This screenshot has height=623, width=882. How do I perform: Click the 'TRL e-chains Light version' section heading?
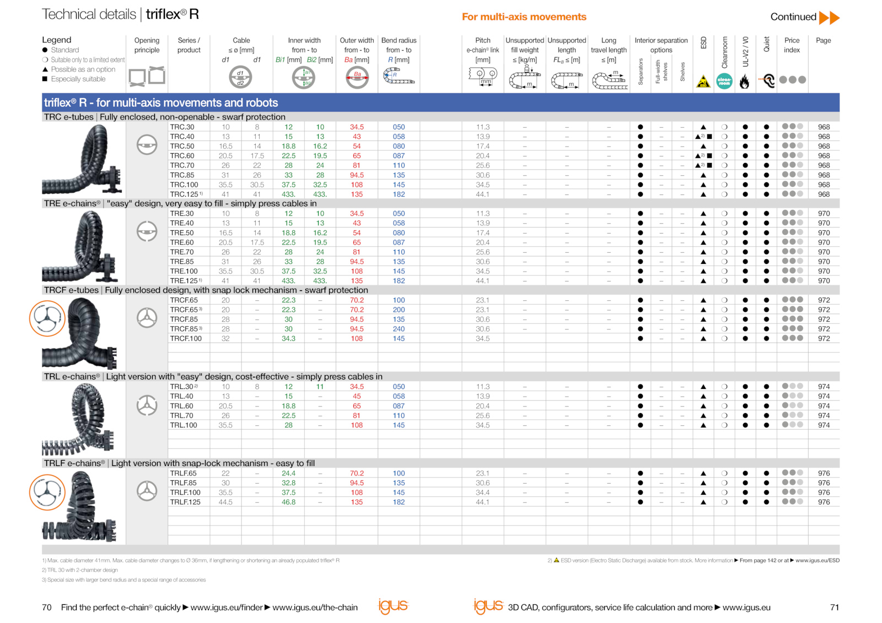coord(213,377)
